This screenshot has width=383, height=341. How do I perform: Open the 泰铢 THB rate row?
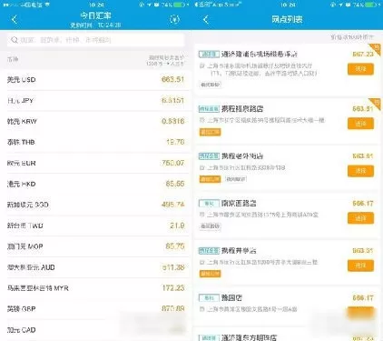[x=95, y=142]
